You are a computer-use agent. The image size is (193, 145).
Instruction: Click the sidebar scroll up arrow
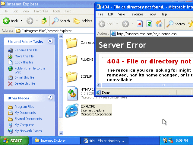[x=61, y=37]
